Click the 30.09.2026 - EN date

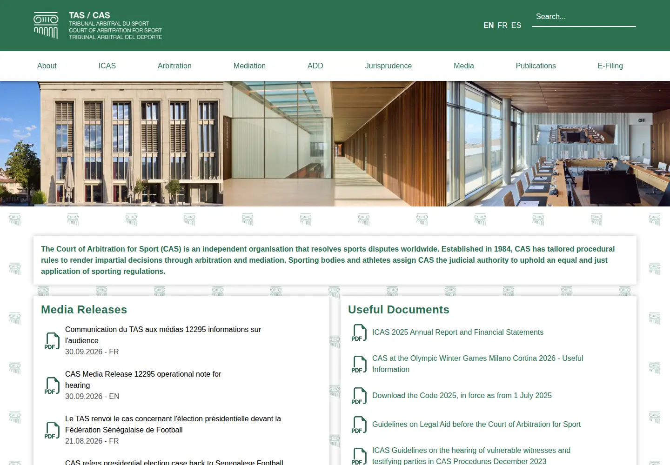[92, 397]
